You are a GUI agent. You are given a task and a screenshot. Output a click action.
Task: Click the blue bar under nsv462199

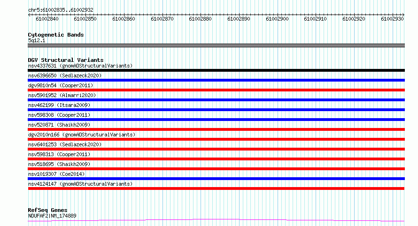click(216, 110)
